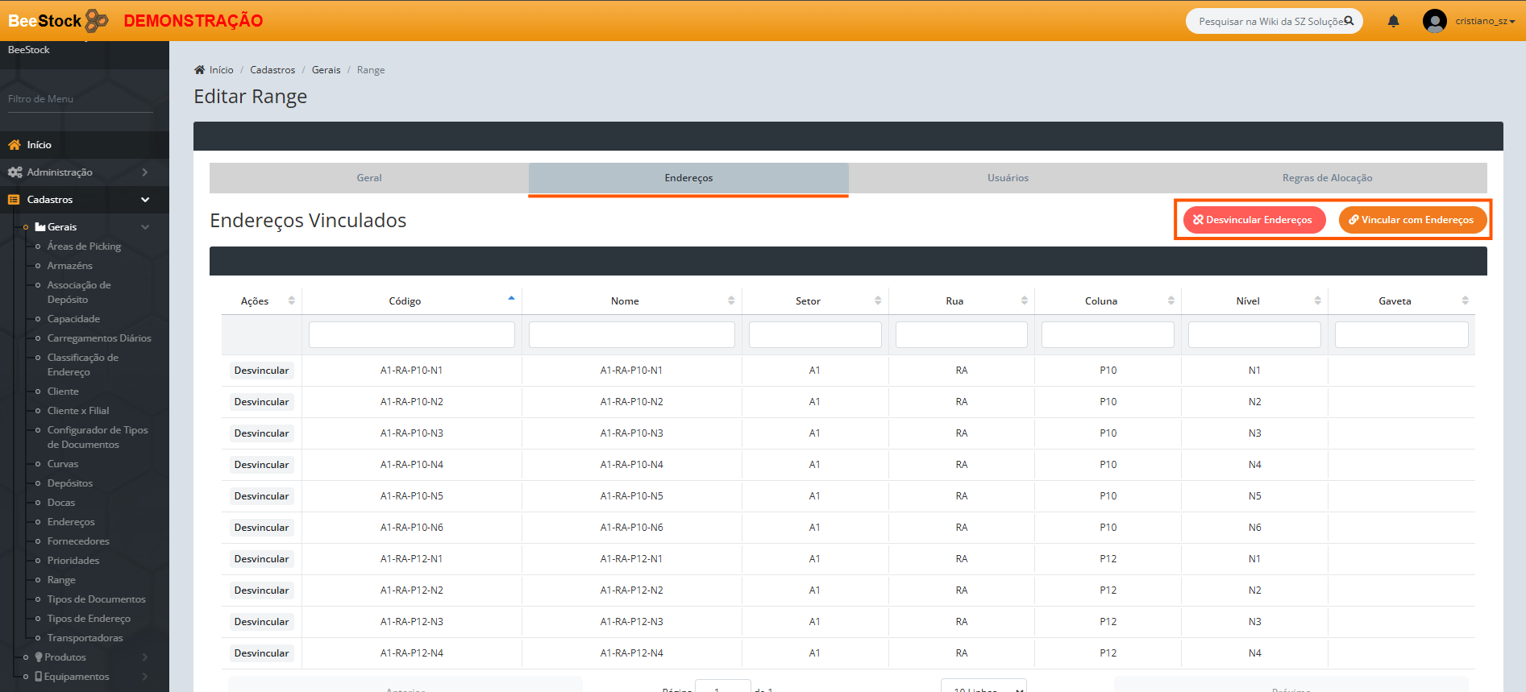Sort the table by the Nível column
This screenshot has height=692, width=1526.
pyautogui.click(x=1247, y=301)
